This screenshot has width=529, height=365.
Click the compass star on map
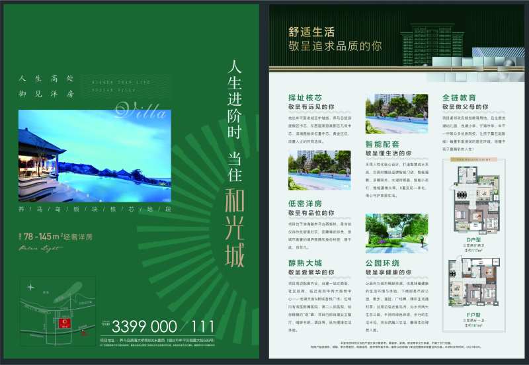[x=30, y=287]
